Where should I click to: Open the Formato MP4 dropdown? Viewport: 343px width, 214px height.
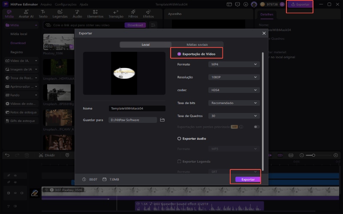click(234, 64)
